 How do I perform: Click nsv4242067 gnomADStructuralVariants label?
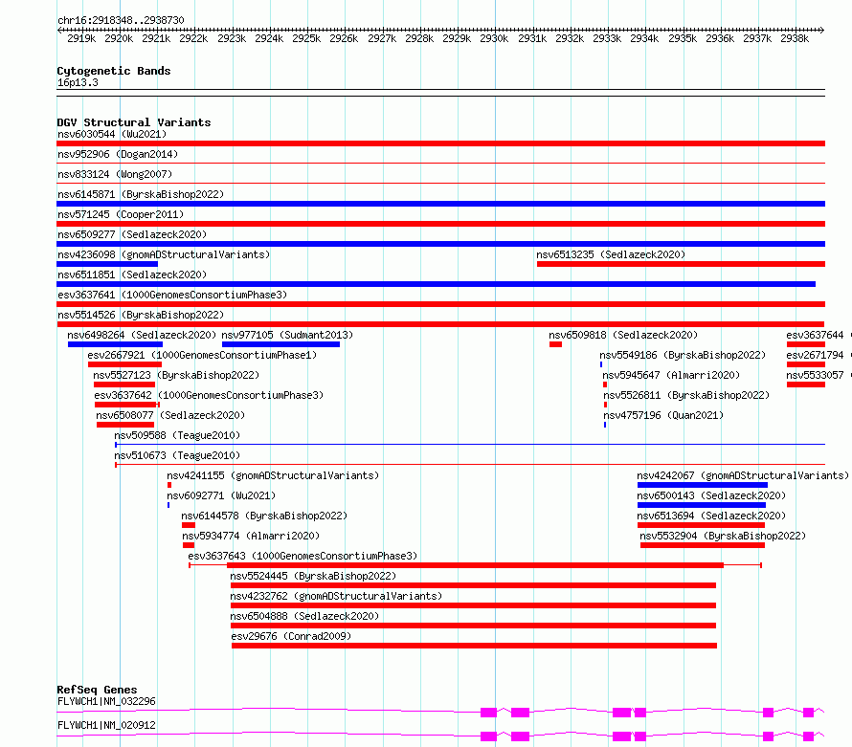[743, 475]
